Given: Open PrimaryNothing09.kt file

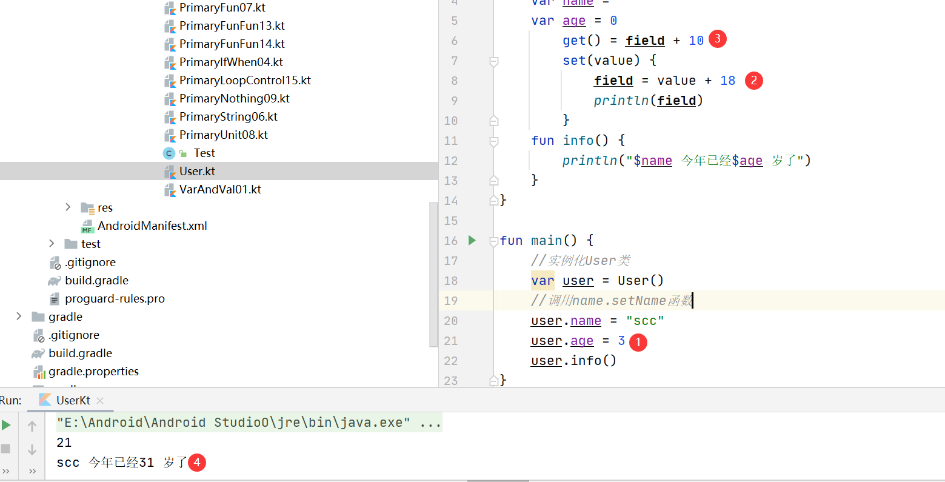Looking at the screenshot, I should coord(235,99).
